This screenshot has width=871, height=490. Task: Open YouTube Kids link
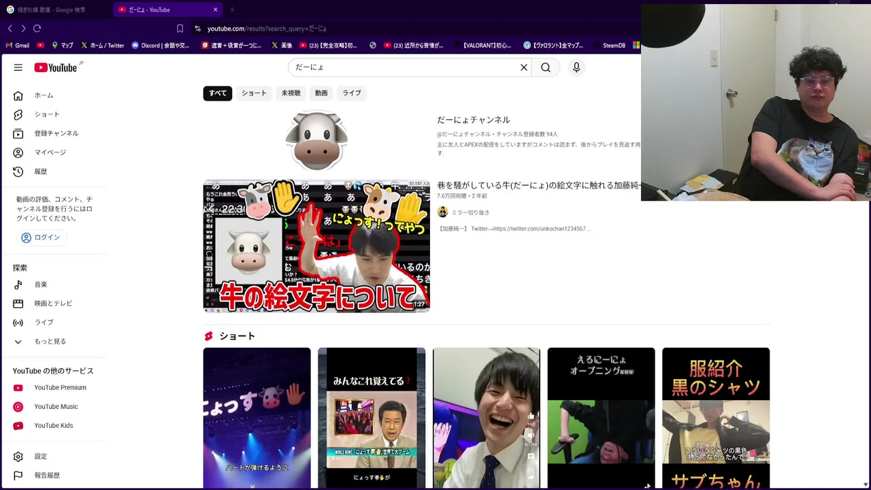[x=54, y=426]
